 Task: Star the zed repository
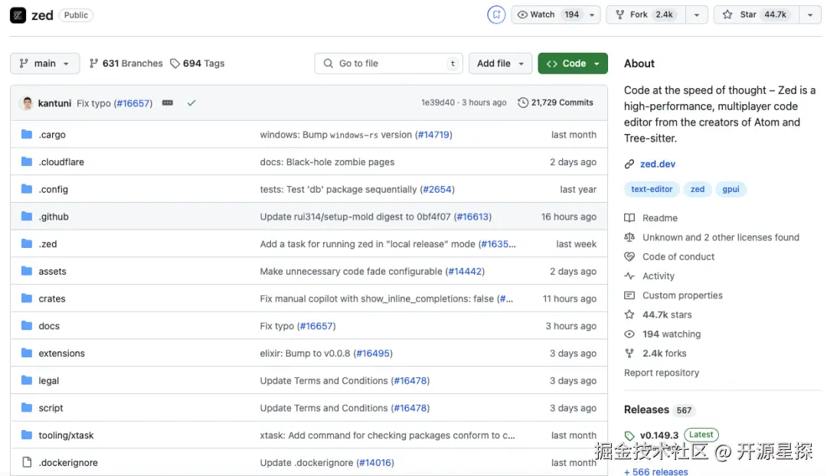tap(754, 15)
